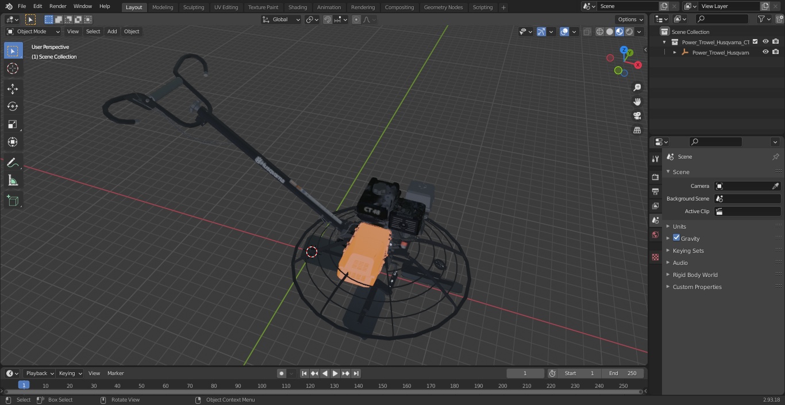785x405 pixels.
Task: Open the File menu
Action: pyautogui.click(x=22, y=6)
